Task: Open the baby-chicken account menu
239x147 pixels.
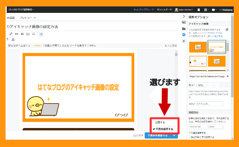Action: point(184,10)
